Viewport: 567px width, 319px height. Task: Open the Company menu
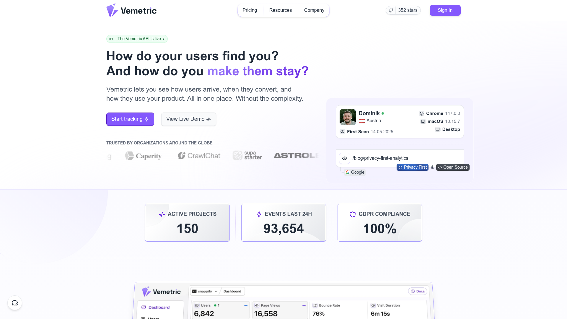pyautogui.click(x=314, y=10)
